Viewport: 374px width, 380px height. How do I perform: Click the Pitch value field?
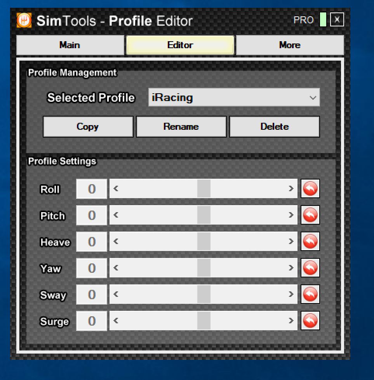(92, 215)
